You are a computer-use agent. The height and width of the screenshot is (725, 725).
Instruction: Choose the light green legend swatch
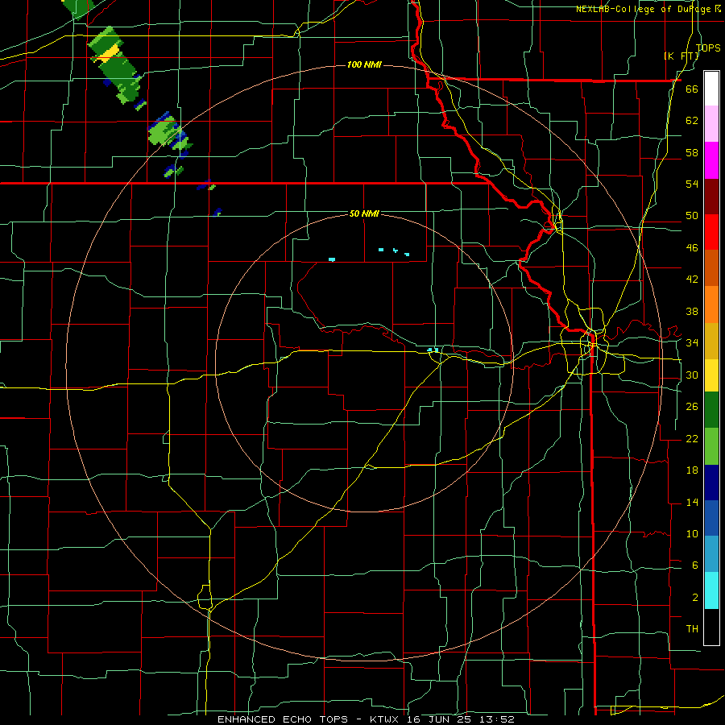pos(711,446)
